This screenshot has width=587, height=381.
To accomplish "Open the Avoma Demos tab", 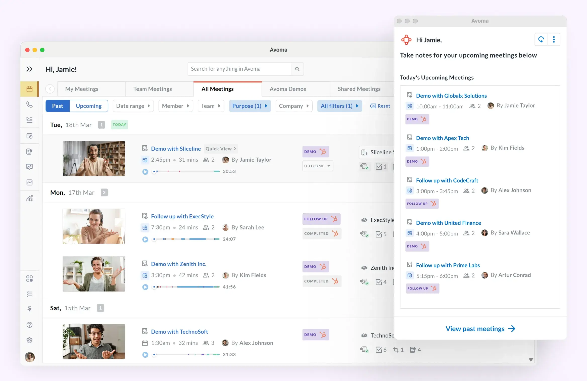I will click(288, 89).
